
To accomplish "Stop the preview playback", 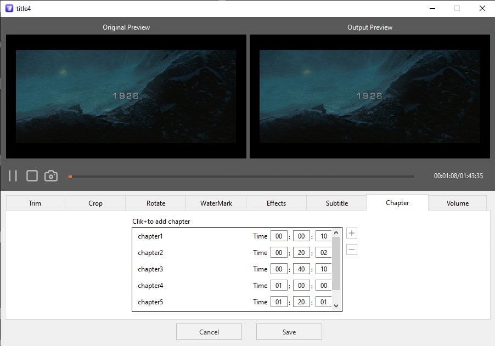I will [x=32, y=175].
